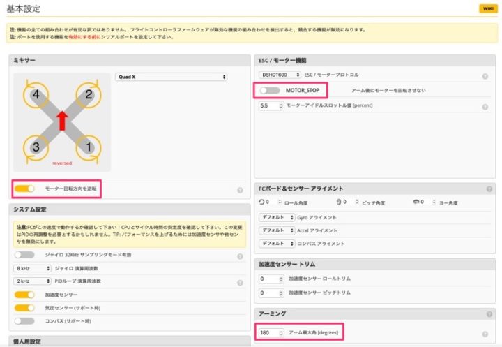Click the roll angle rotation icon
This screenshot has height=347, width=502.
263,202
